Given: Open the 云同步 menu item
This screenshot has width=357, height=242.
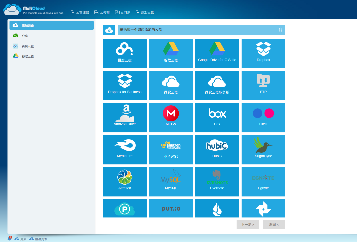Looking at the screenshot, I should pyautogui.click(x=123, y=12).
